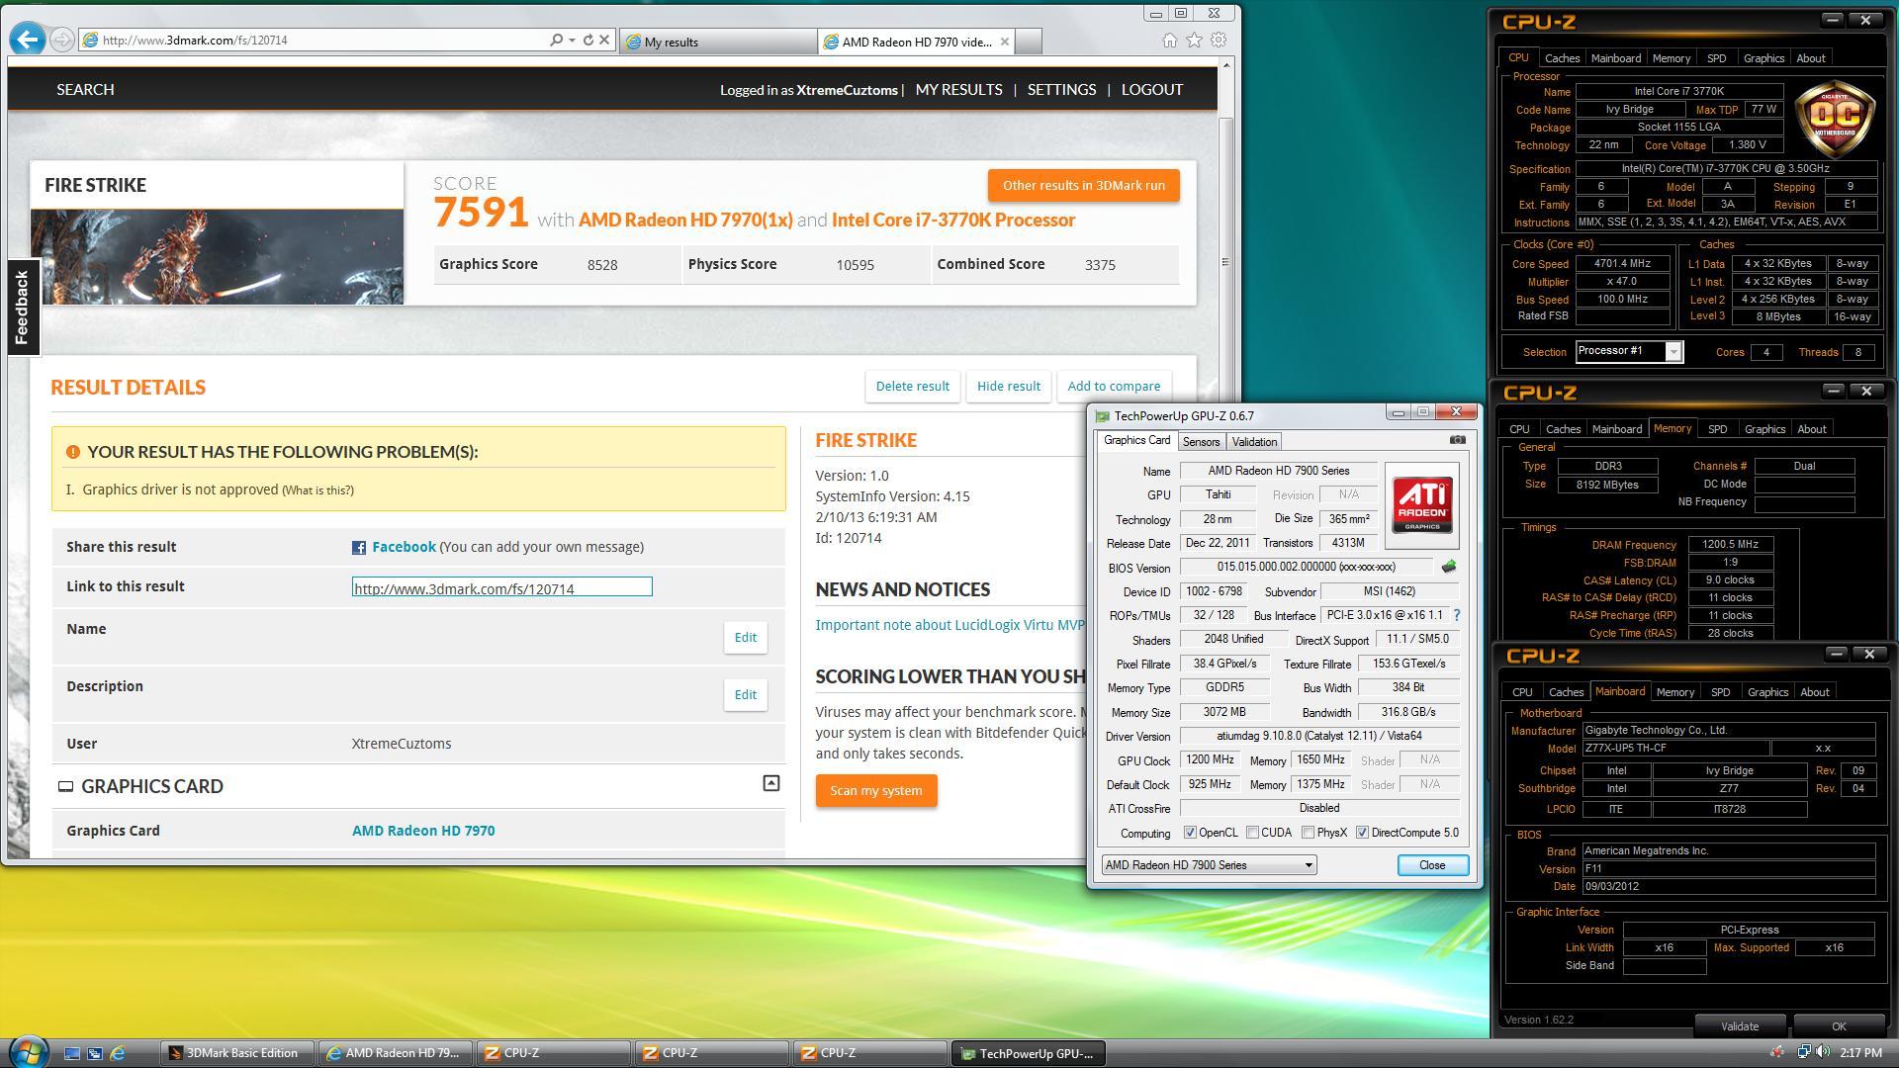
Task: Open the Feedback side tab
Action: pos(23,307)
